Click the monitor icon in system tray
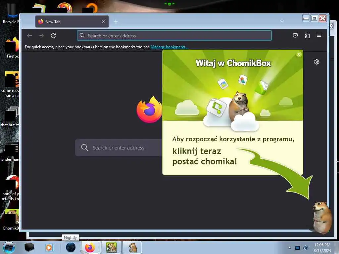The width and height of the screenshot is (339, 254). [298, 248]
